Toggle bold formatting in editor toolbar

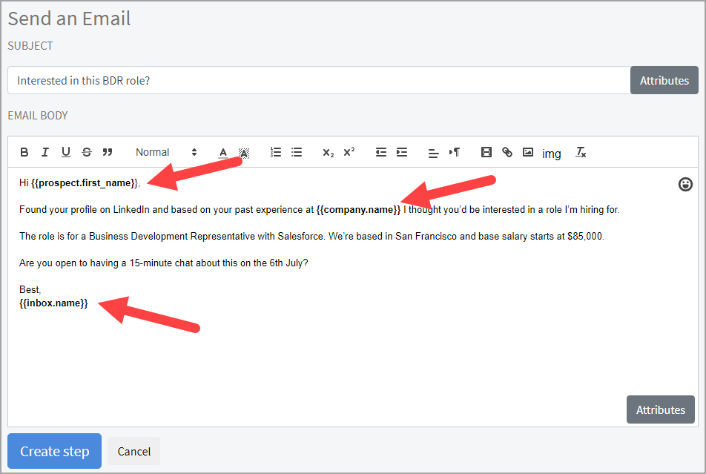click(x=24, y=152)
